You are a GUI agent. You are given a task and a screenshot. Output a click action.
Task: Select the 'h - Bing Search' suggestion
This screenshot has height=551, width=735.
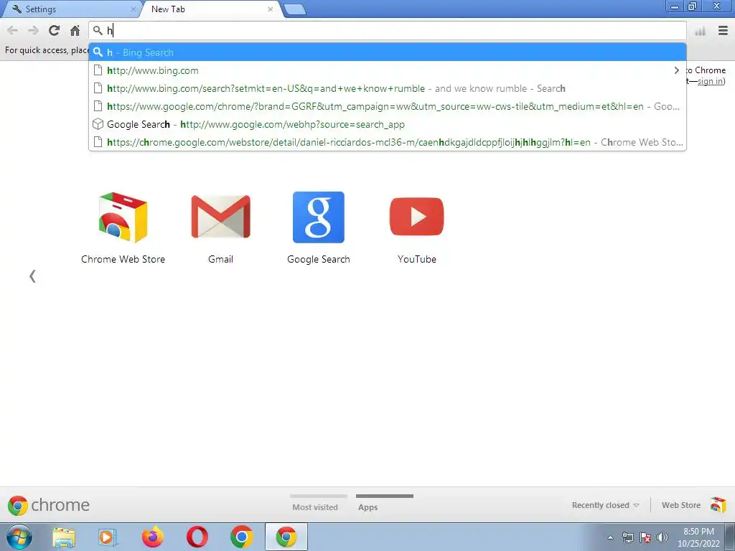pos(387,52)
